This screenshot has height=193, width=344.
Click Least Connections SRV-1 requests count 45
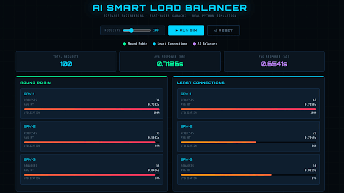(315, 100)
